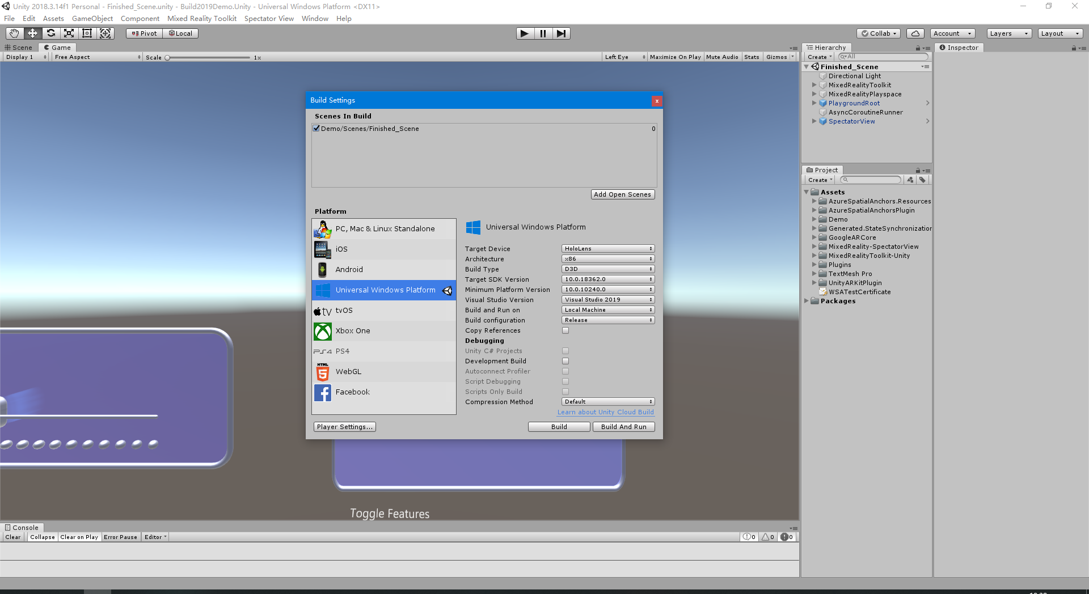Switch to the Scene tab
1089x594 pixels.
pyautogui.click(x=19, y=47)
